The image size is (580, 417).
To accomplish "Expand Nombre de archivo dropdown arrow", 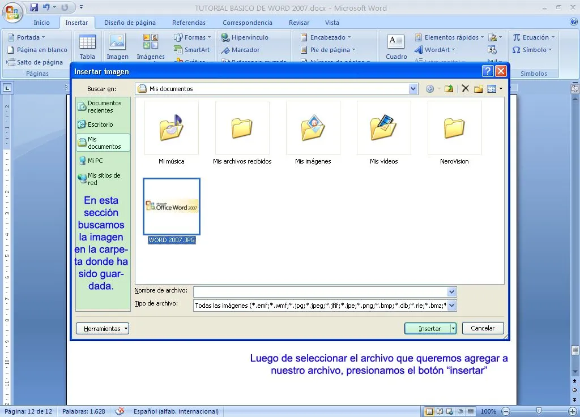I will [x=451, y=292].
